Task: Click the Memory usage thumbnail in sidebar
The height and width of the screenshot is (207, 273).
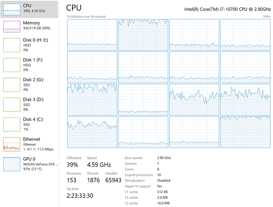Action: (11, 27)
